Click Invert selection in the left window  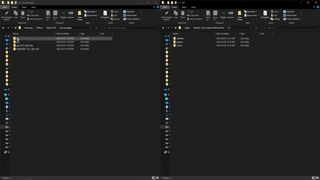click(131, 19)
